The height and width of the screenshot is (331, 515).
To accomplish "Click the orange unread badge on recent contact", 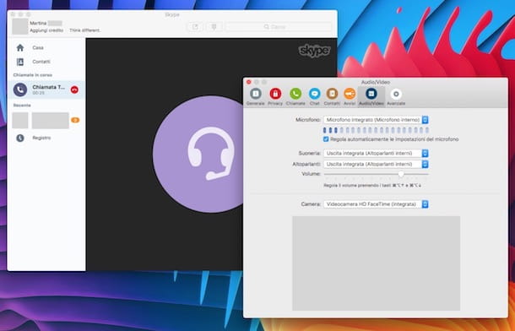I will (75, 120).
